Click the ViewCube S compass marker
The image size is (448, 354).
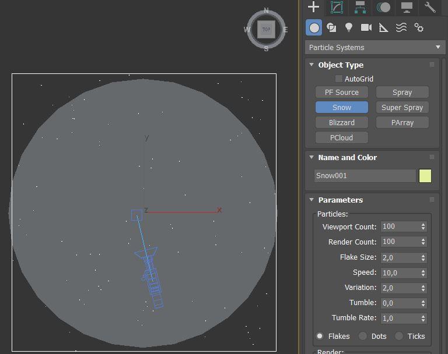click(x=266, y=49)
